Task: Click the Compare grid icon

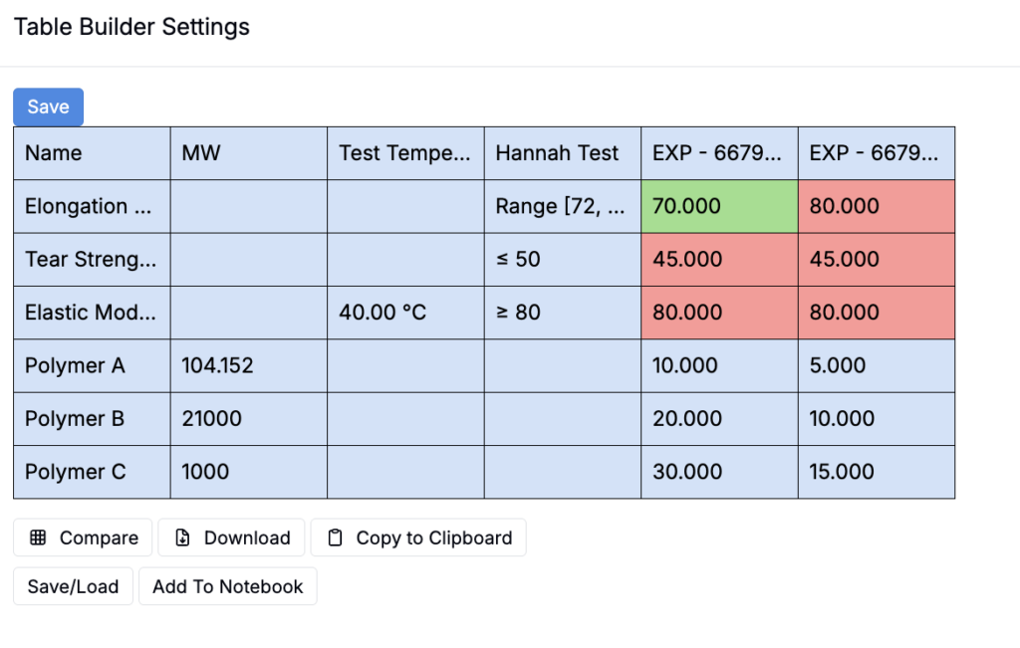Action: (38, 538)
